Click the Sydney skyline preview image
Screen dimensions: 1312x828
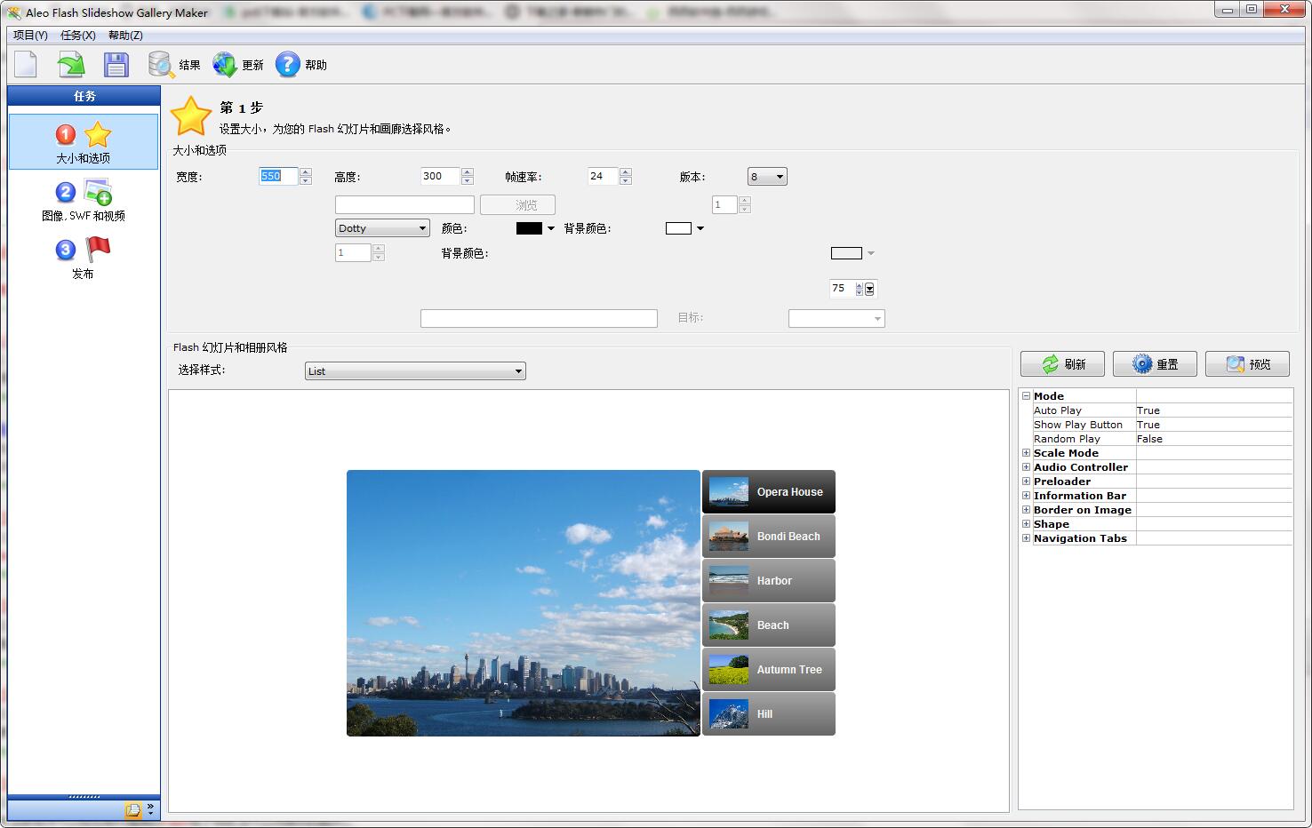pyautogui.click(x=524, y=603)
